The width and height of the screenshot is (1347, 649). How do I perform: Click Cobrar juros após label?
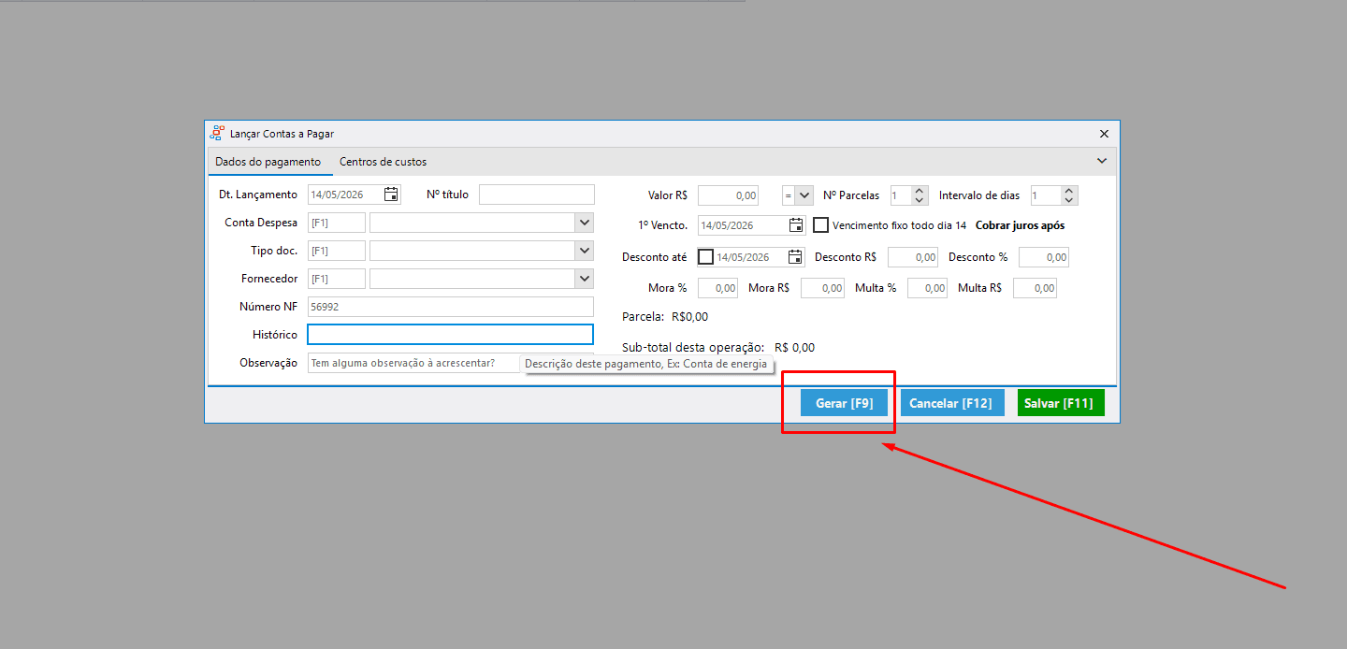tap(1020, 225)
